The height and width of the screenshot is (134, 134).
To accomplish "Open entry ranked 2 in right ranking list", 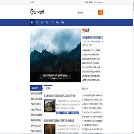I will [x=93, y=100].
